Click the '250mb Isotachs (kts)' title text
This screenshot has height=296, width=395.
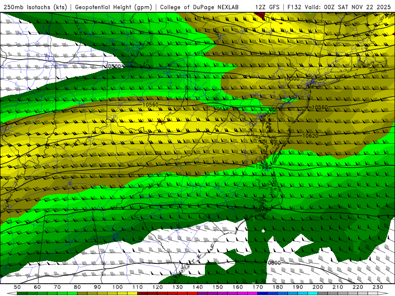36,7
